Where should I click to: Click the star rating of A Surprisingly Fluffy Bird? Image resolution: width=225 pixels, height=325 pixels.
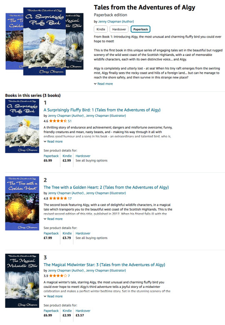pyautogui.click(x=58, y=121)
